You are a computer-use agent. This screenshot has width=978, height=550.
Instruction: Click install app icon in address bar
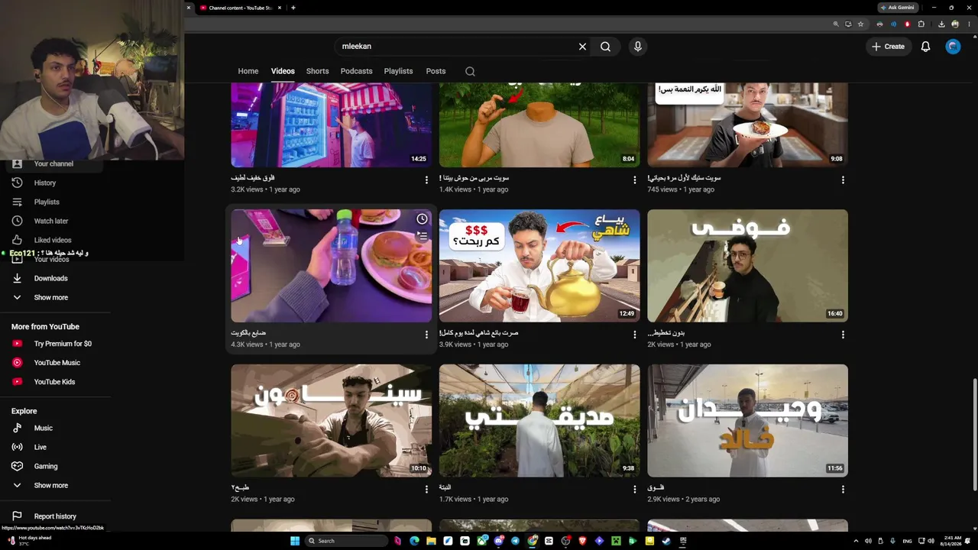848,24
